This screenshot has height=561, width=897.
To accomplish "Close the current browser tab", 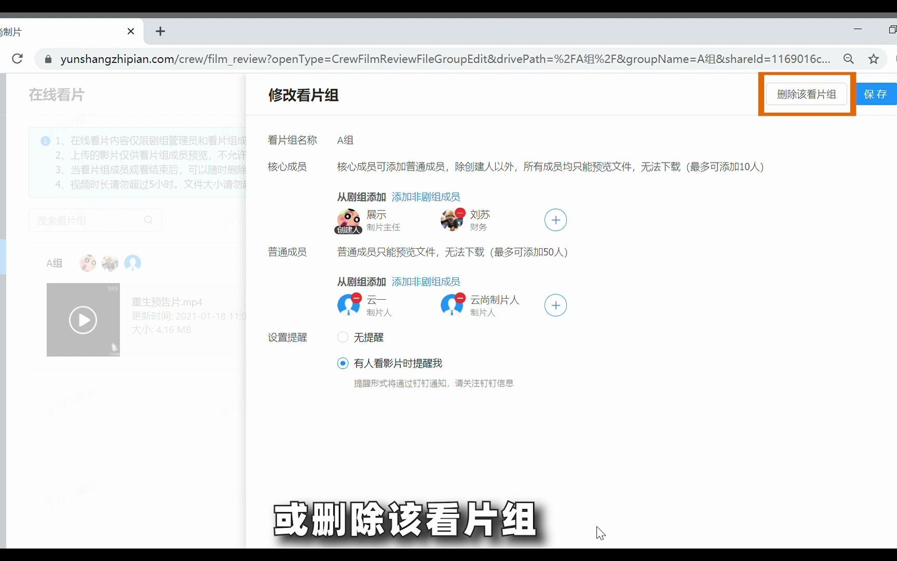I will (131, 31).
